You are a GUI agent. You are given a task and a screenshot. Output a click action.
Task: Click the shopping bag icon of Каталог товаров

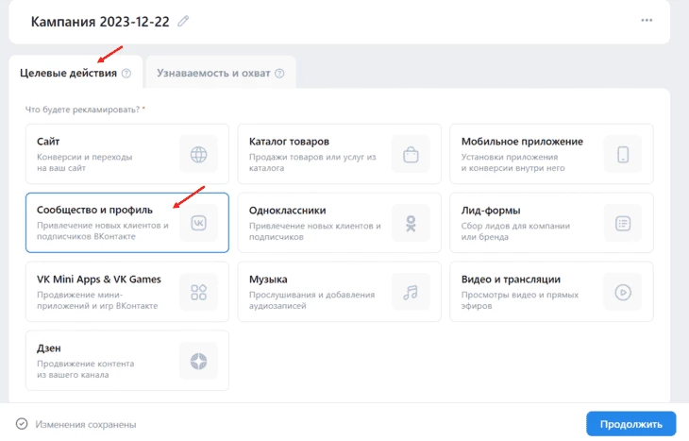click(411, 154)
